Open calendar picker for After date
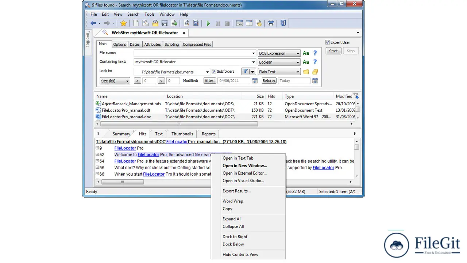 tap(255, 81)
